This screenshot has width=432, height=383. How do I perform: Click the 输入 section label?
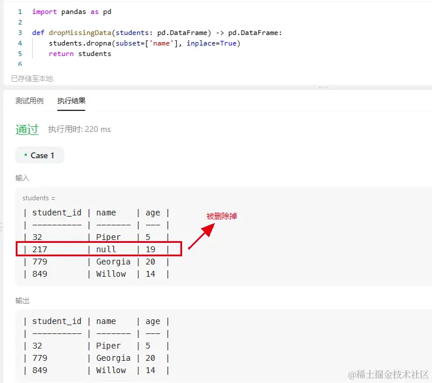pyautogui.click(x=22, y=178)
